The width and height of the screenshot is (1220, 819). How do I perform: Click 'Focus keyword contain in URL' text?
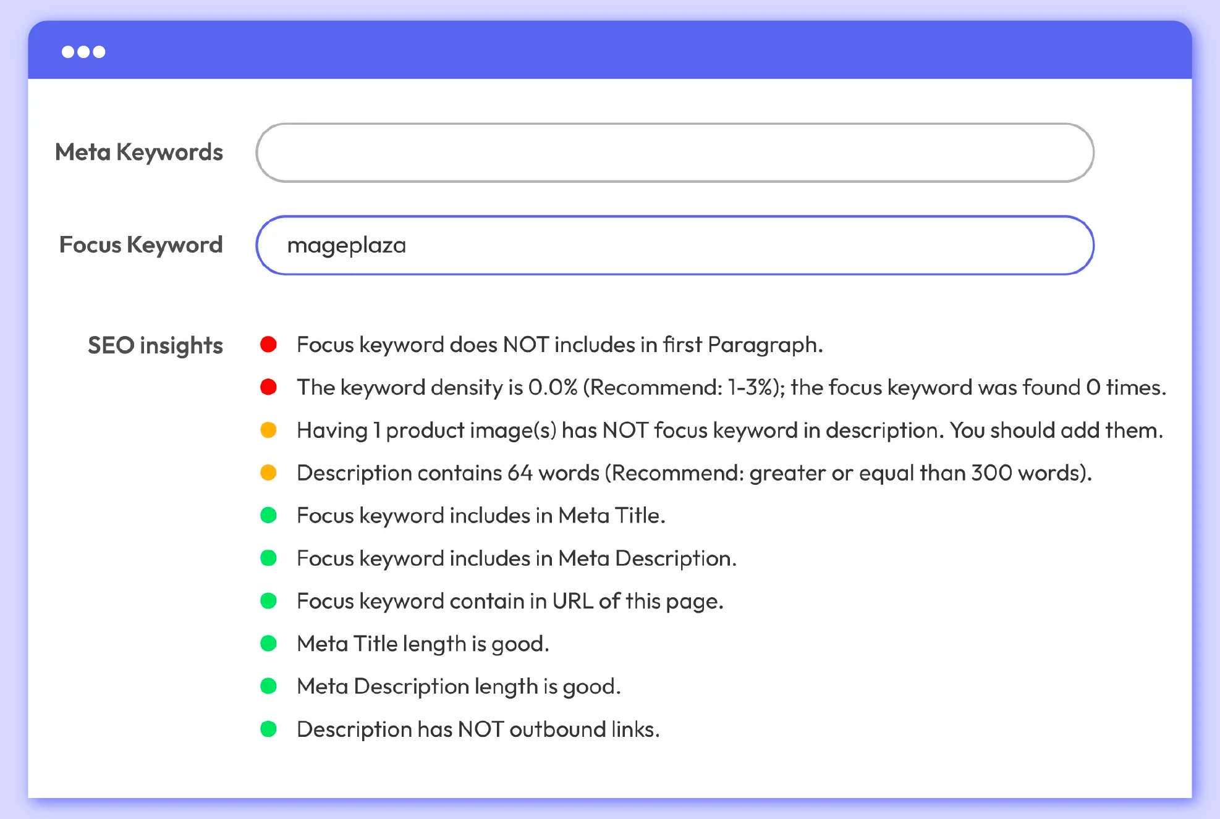pos(509,601)
